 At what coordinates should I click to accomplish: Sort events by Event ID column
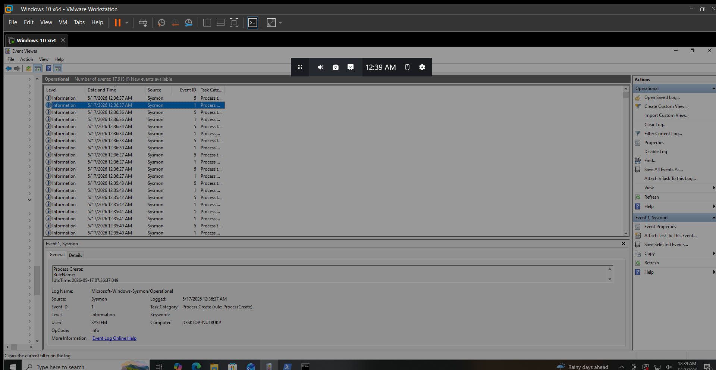click(185, 90)
